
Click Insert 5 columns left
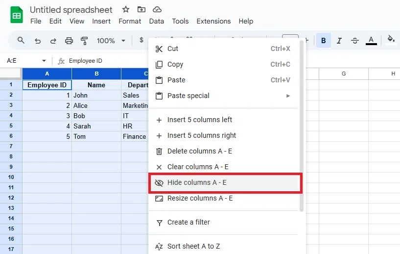(x=199, y=120)
